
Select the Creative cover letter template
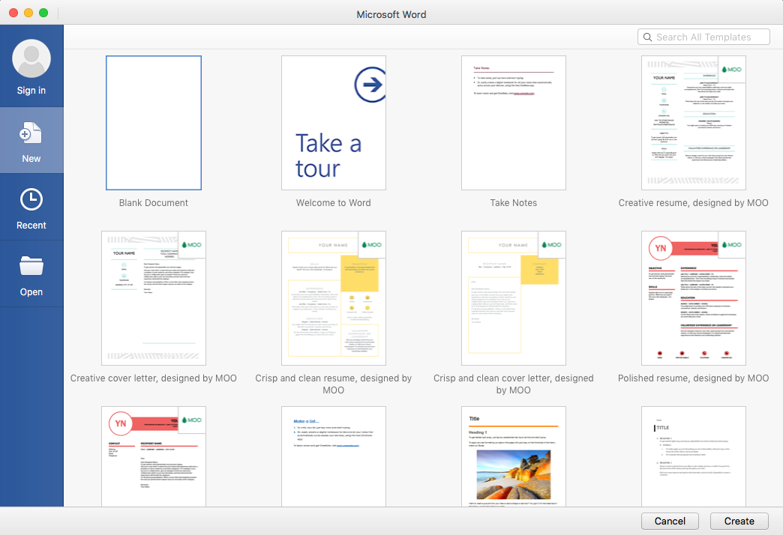click(x=153, y=297)
